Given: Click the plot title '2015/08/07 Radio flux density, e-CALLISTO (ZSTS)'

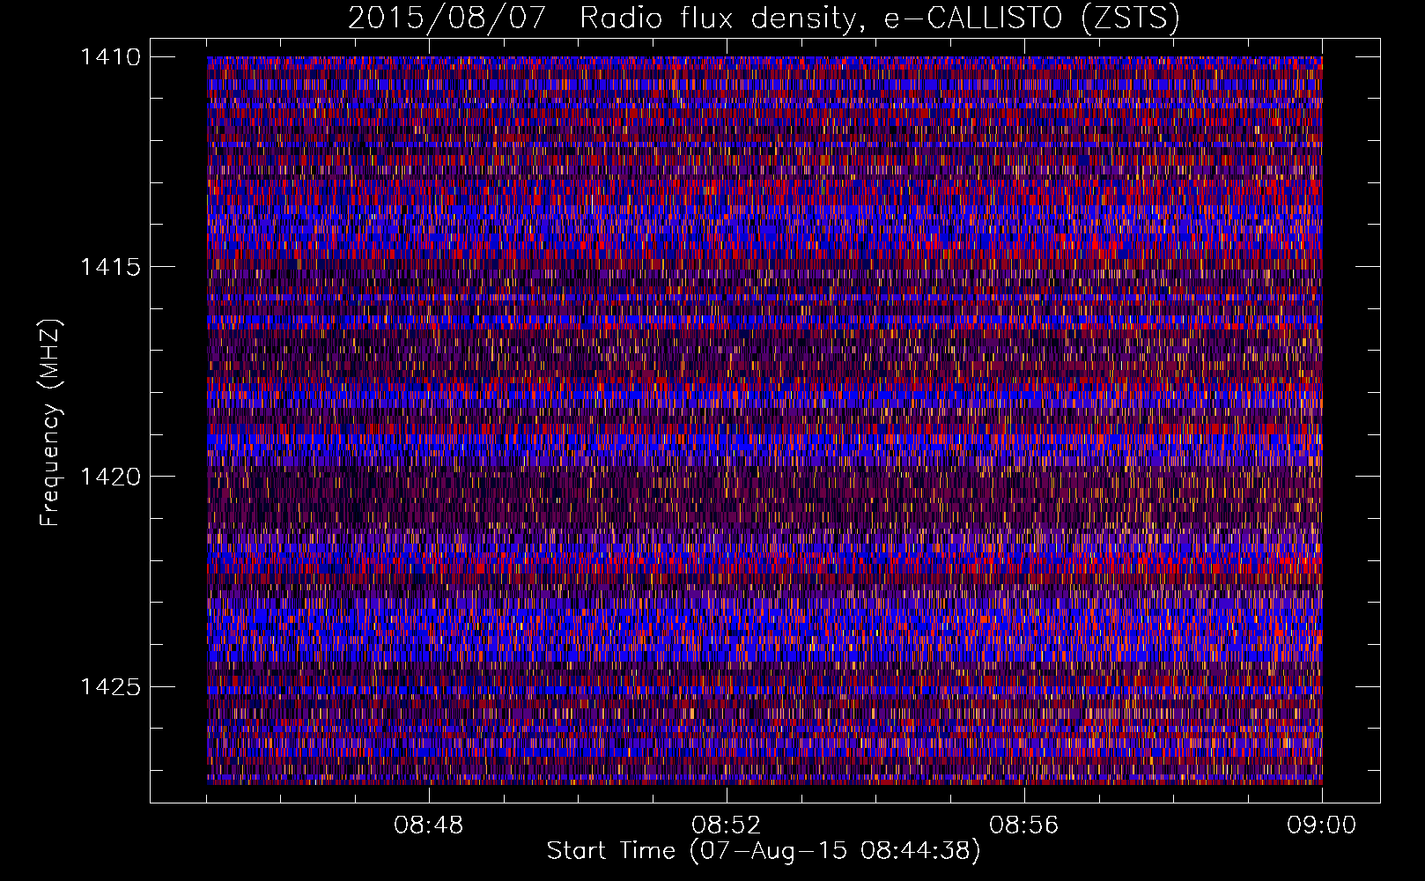Looking at the screenshot, I should pyautogui.click(x=764, y=18).
